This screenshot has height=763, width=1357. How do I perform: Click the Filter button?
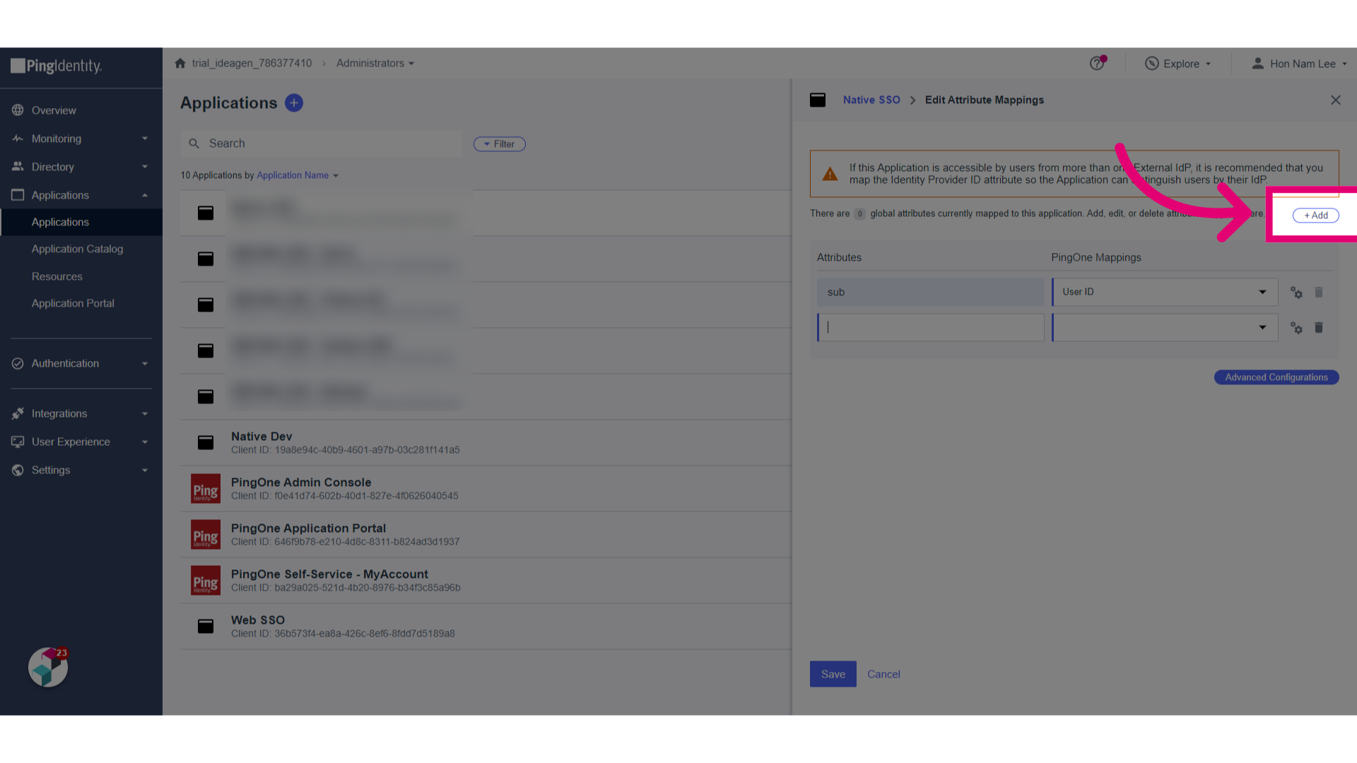[500, 144]
